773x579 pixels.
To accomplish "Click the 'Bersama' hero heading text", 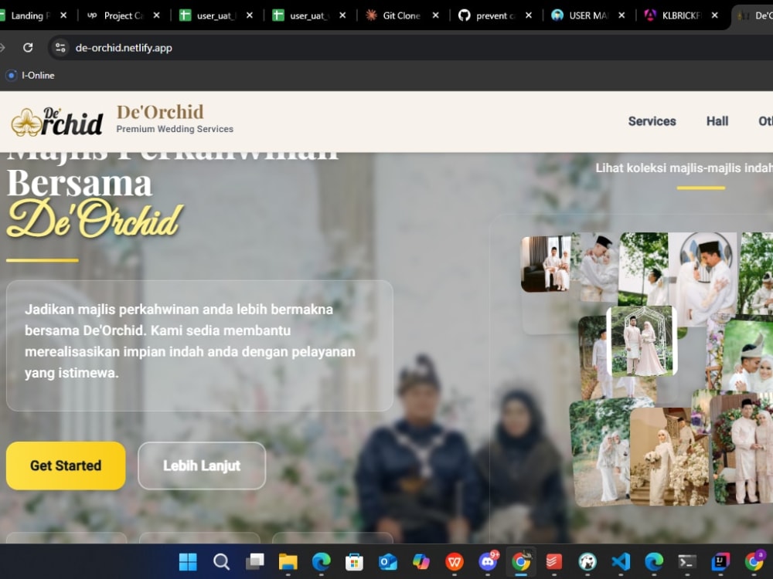I will pos(80,183).
